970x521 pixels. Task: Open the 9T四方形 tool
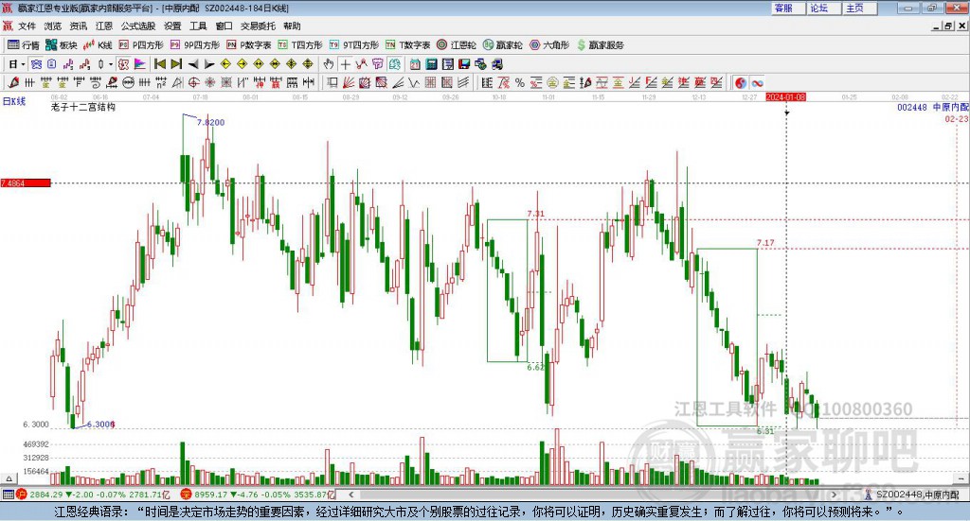point(354,45)
